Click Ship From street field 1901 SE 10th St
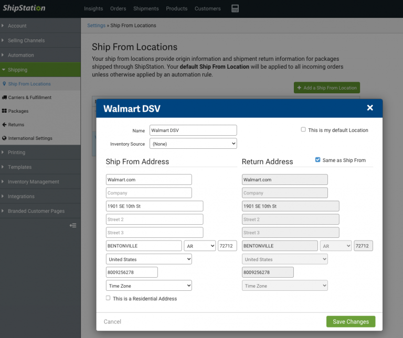This screenshot has width=403, height=338. 154,206
